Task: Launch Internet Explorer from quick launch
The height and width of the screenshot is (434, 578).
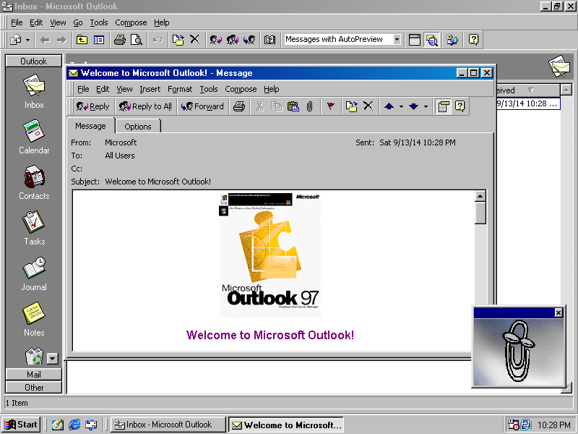Action: point(74,425)
